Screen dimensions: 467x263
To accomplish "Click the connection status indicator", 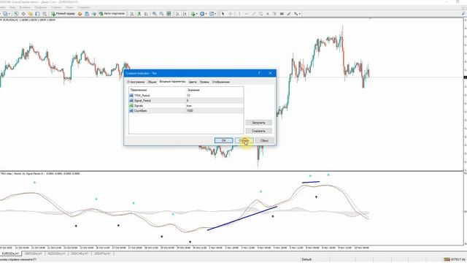I will (455, 259).
